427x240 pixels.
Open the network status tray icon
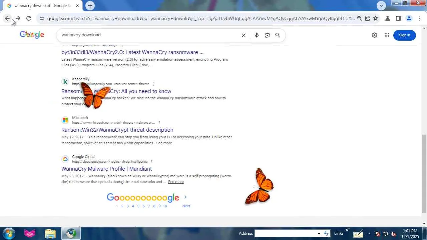click(385, 234)
